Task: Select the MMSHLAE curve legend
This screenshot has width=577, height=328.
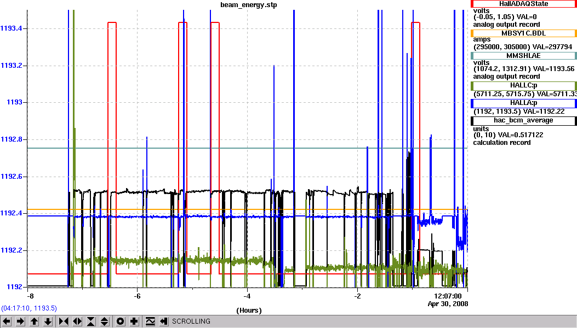Action: click(524, 55)
